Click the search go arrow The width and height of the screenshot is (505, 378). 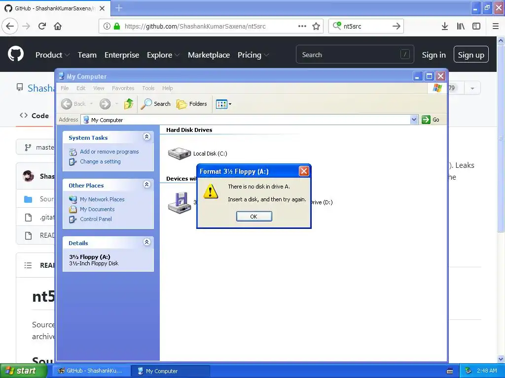(397, 27)
